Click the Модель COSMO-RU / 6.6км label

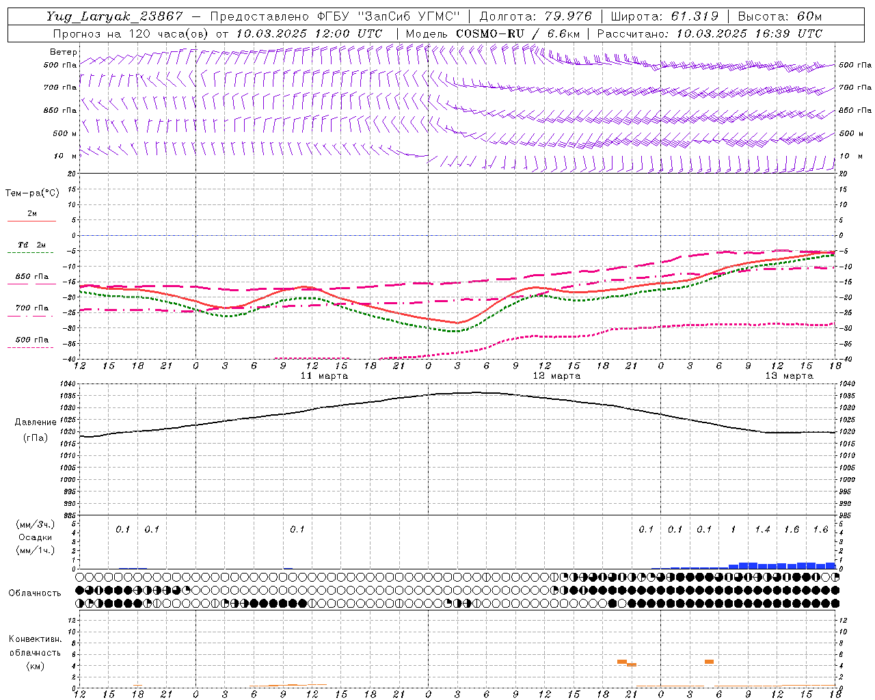[x=492, y=33]
